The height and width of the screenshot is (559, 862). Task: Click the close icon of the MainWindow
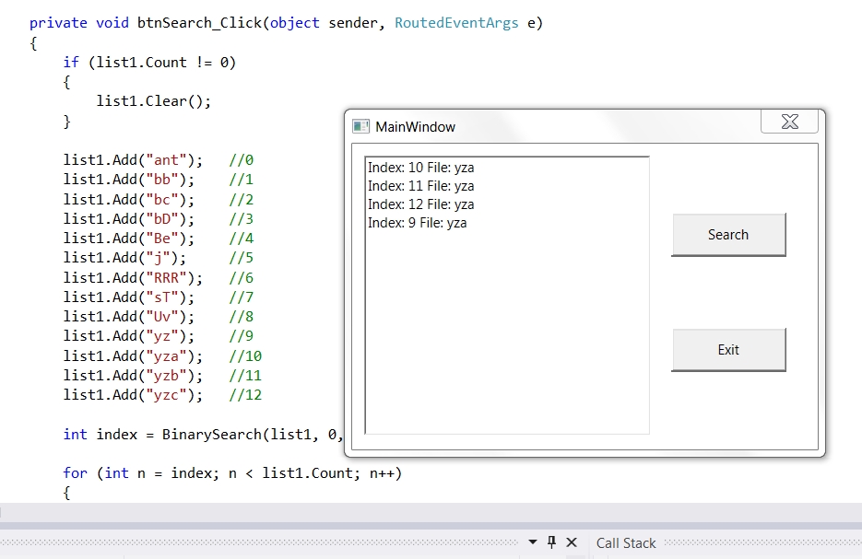[x=789, y=121]
